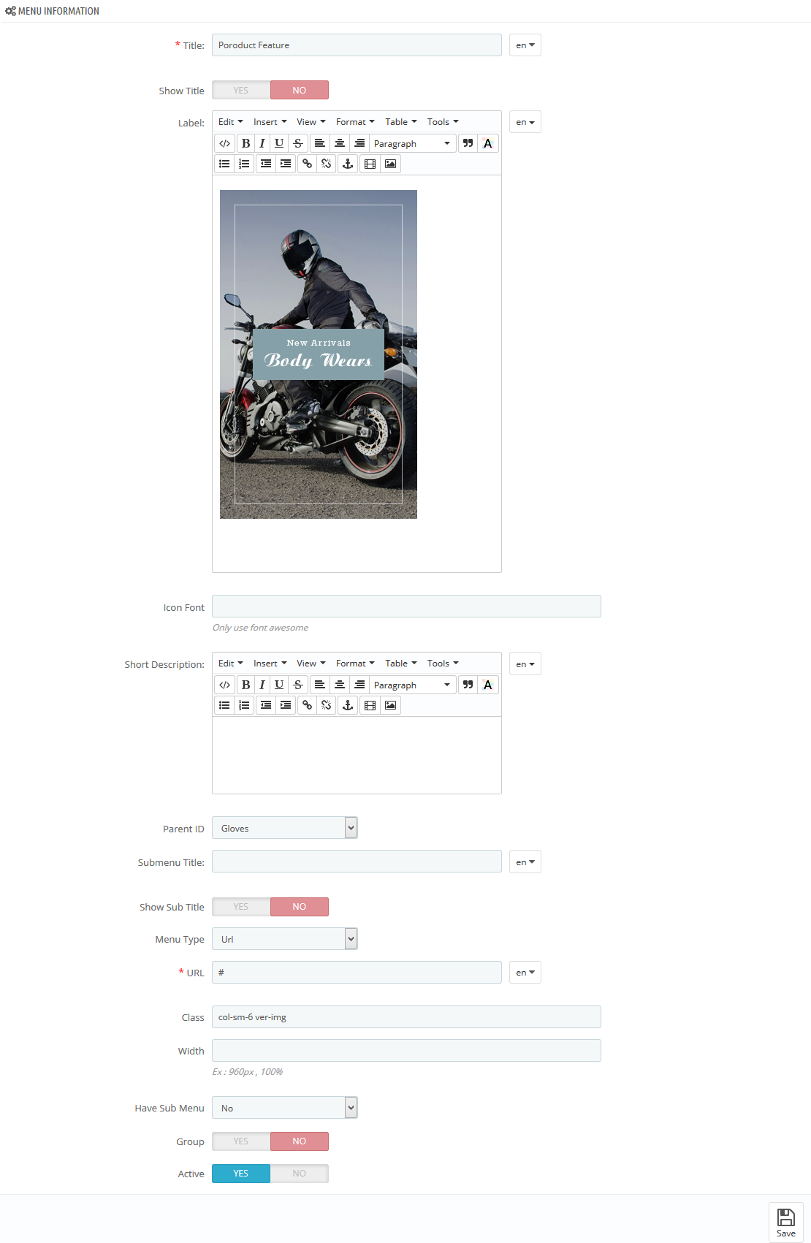Open language selector next to Title field
Viewport: 811px width, 1243px height.
(525, 45)
